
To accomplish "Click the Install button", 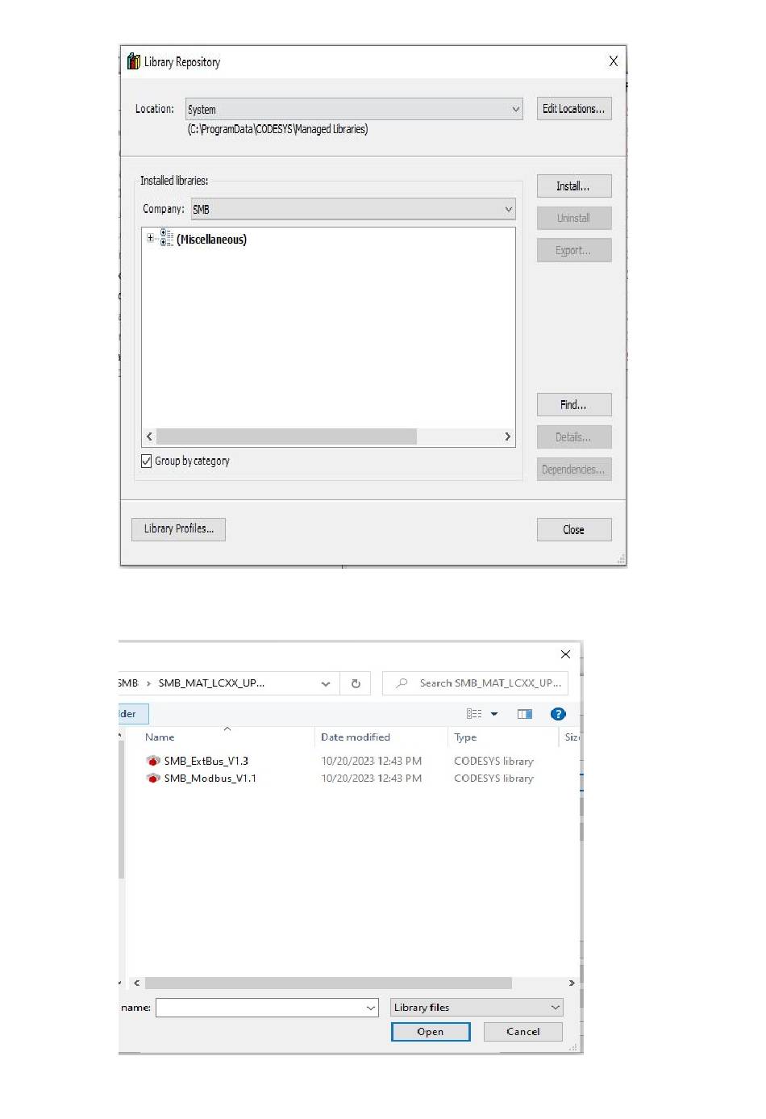I will [574, 186].
